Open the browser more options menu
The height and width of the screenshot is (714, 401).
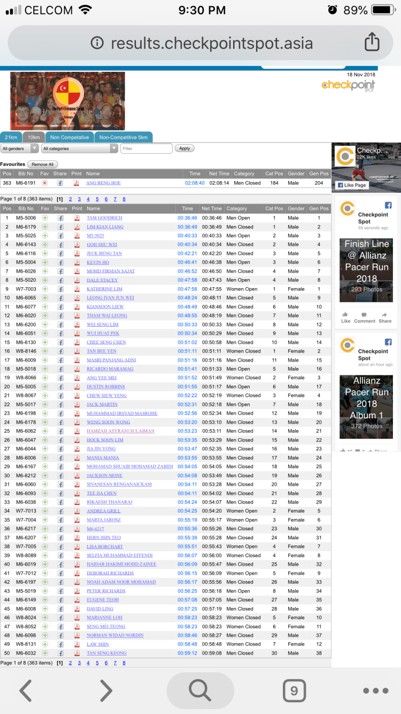(375, 691)
